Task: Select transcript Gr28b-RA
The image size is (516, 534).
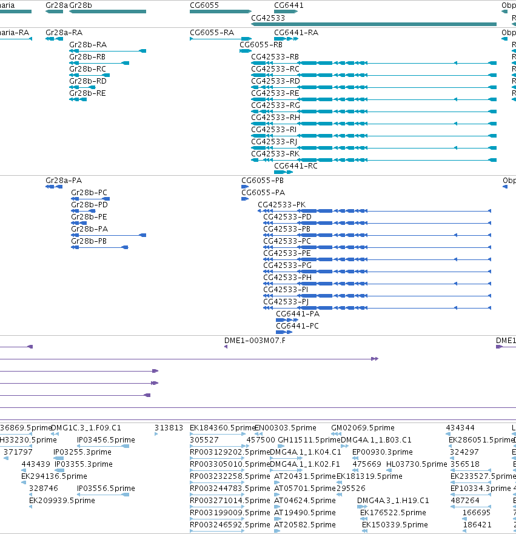Action: point(108,51)
